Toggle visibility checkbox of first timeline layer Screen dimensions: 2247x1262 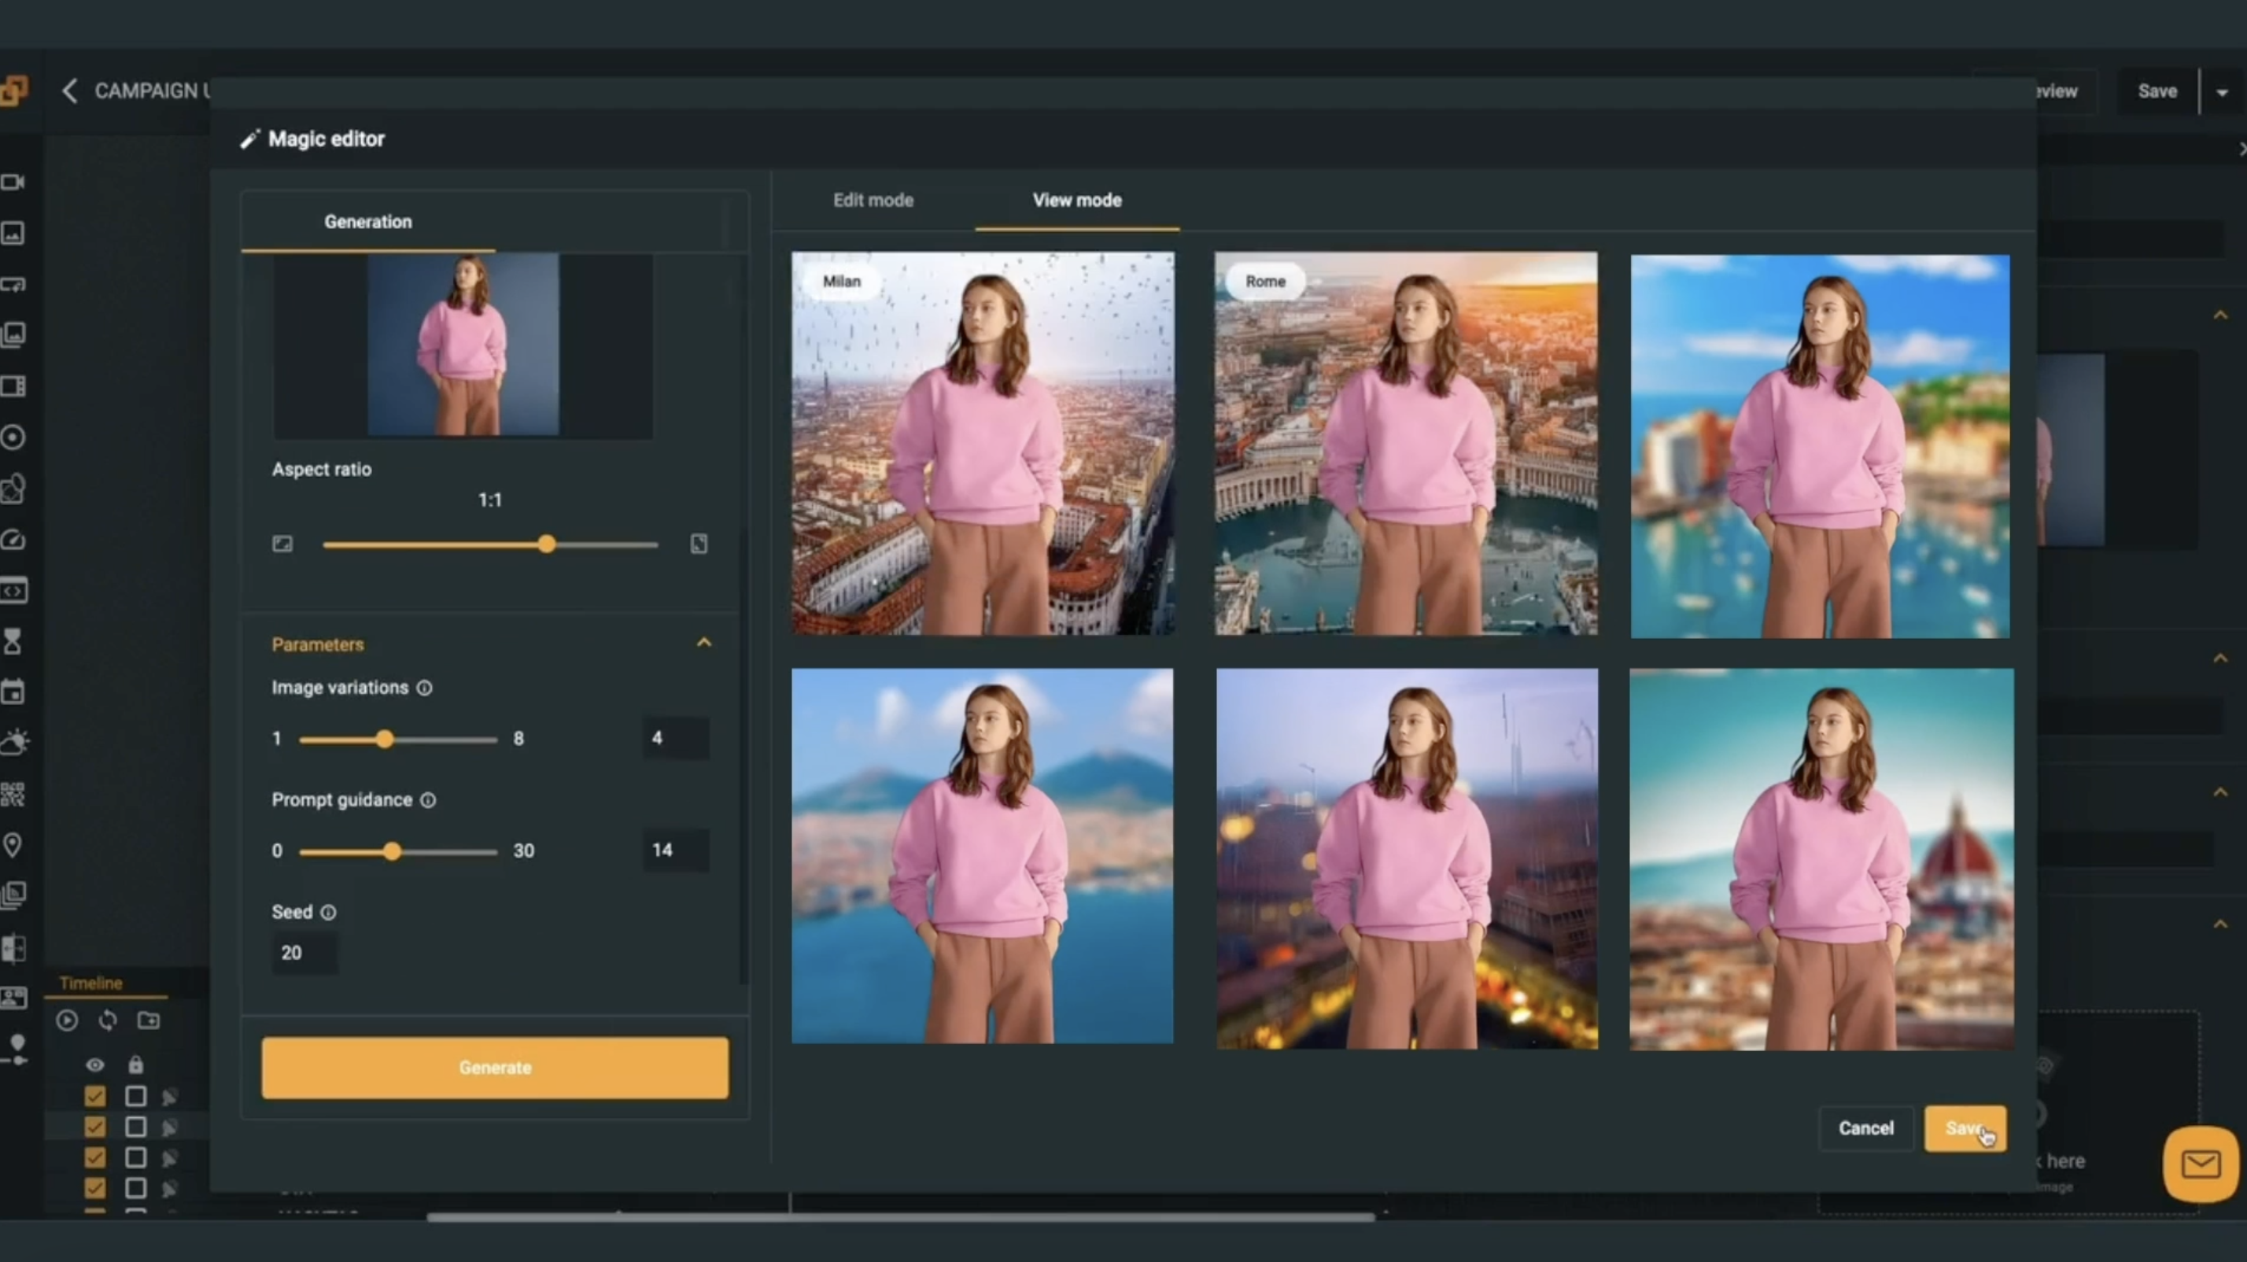click(x=95, y=1095)
